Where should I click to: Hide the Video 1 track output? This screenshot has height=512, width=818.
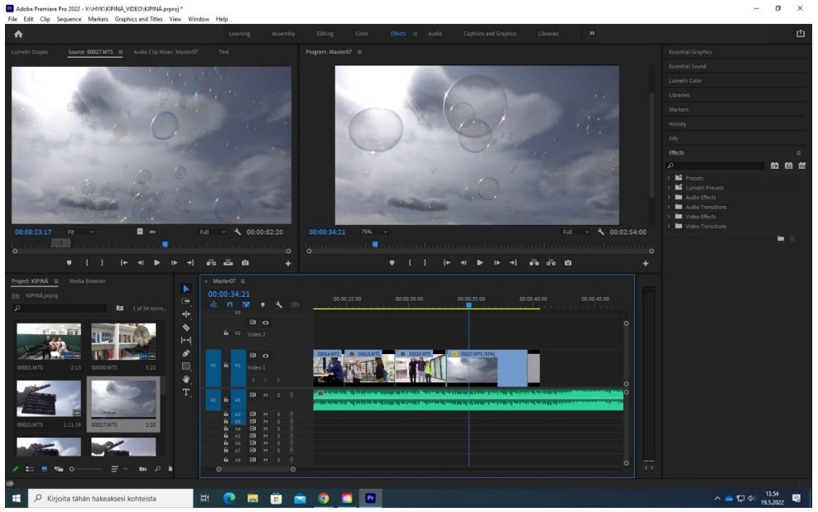tap(266, 356)
